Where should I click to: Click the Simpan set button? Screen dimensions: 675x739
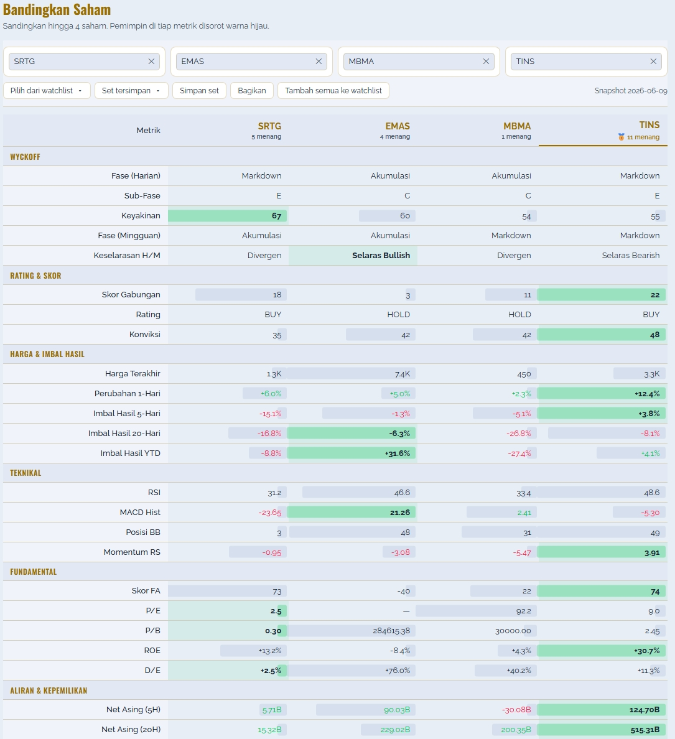click(x=199, y=90)
